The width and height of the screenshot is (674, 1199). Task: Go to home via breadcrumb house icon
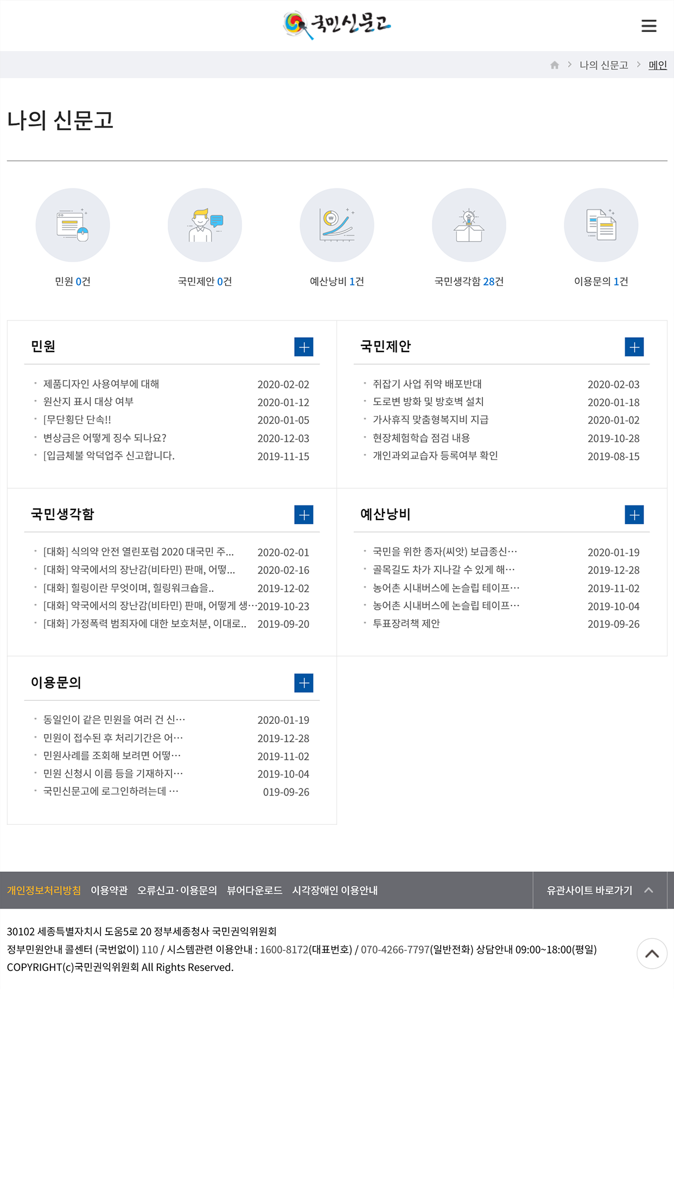point(554,65)
